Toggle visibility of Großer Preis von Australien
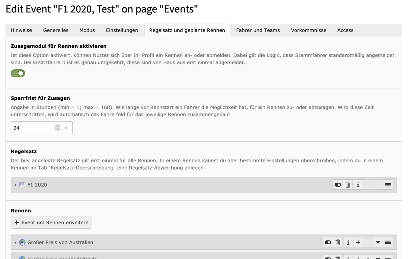The image size is (409, 259). coord(328,242)
